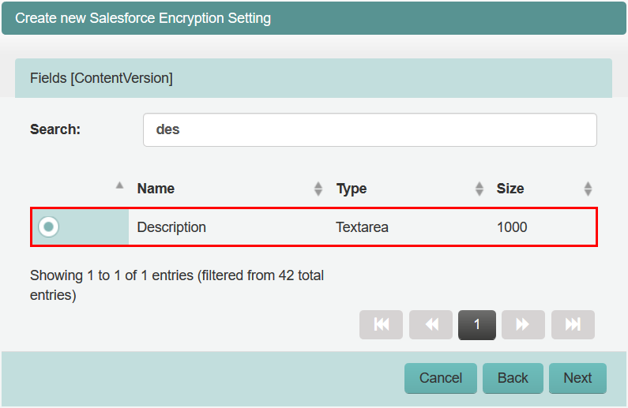Image resolution: width=628 pixels, height=408 pixels.
Task: Go to last page of results
Action: (x=573, y=324)
